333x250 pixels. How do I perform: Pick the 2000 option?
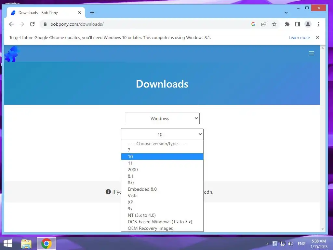pos(162,170)
